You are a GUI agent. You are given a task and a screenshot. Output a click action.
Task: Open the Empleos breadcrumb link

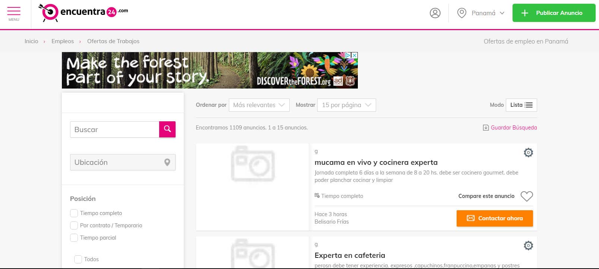point(63,41)
